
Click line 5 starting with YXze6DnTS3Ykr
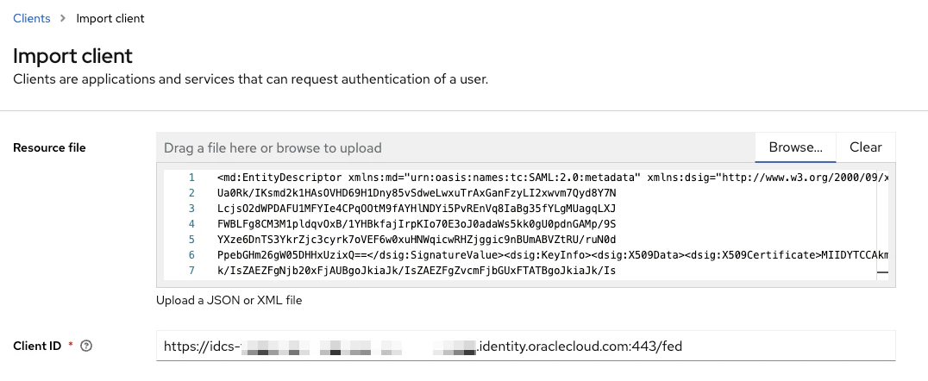click(x=417, y=240)
